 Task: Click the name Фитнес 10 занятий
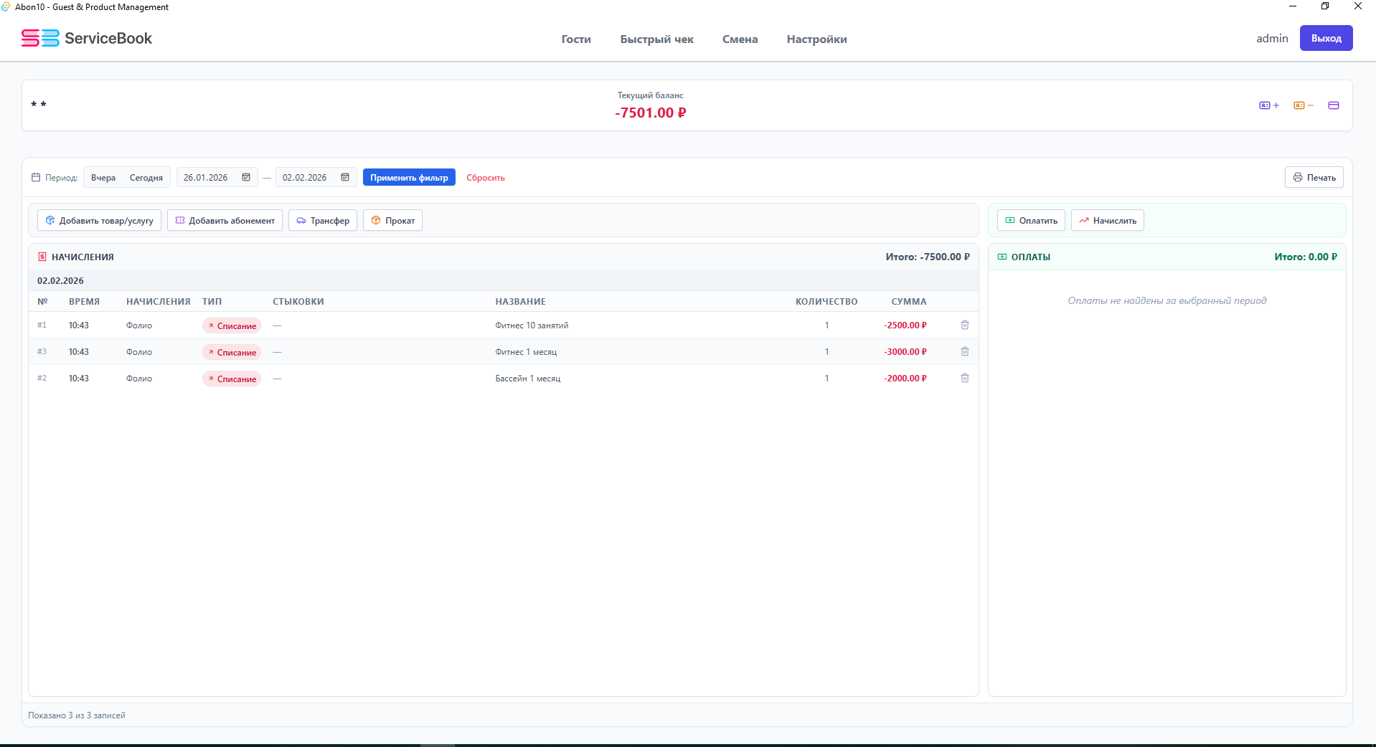tap(532, 325)
